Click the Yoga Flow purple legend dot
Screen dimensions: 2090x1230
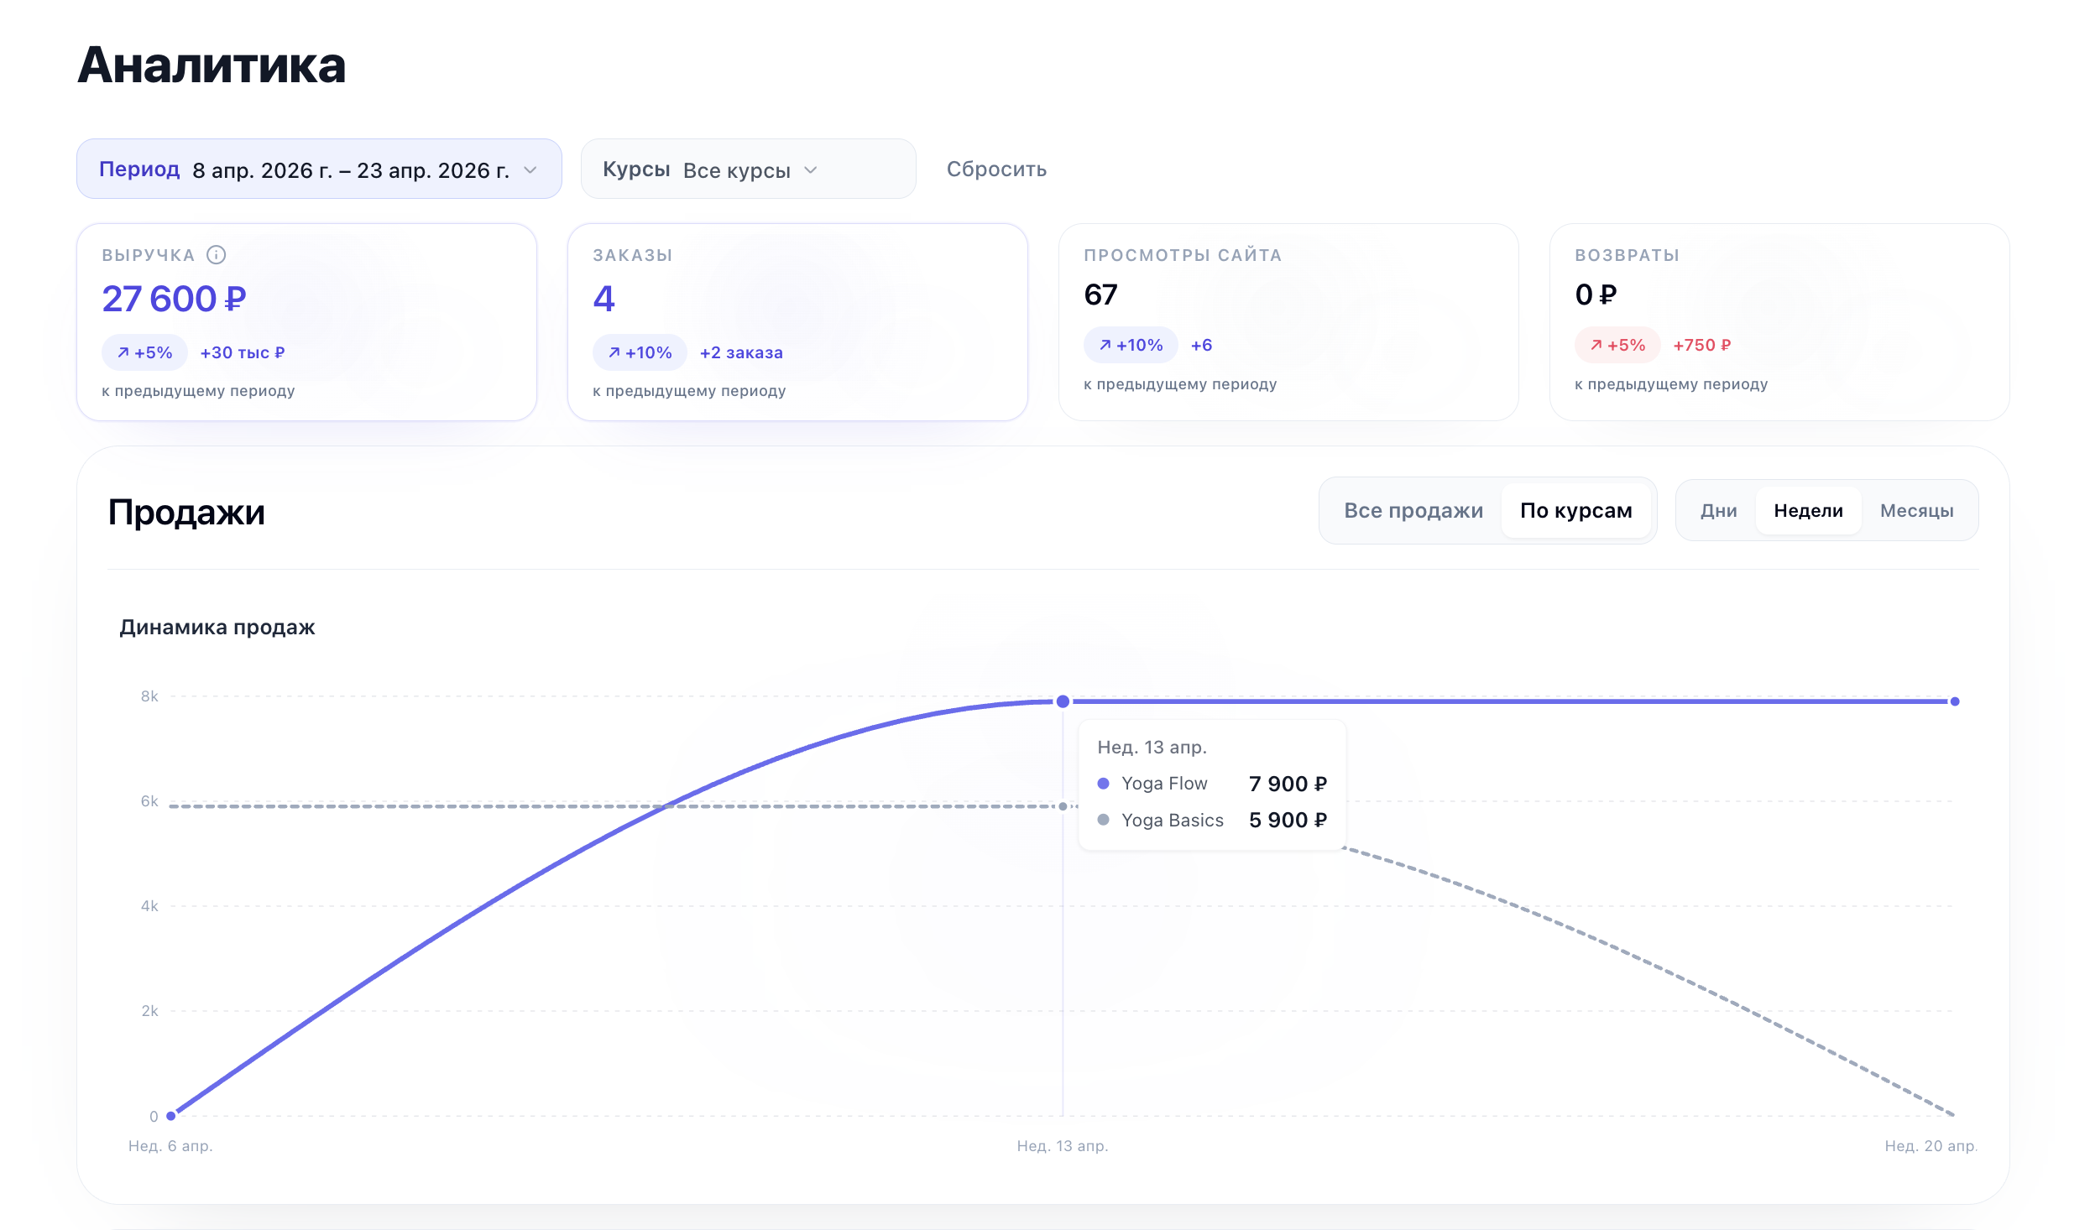pos(1104,784)
